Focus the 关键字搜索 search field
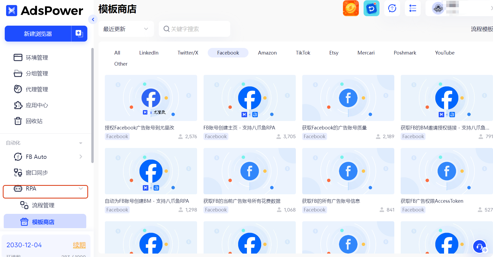Viewport: 493px width, 257px height. pos(195,29)
